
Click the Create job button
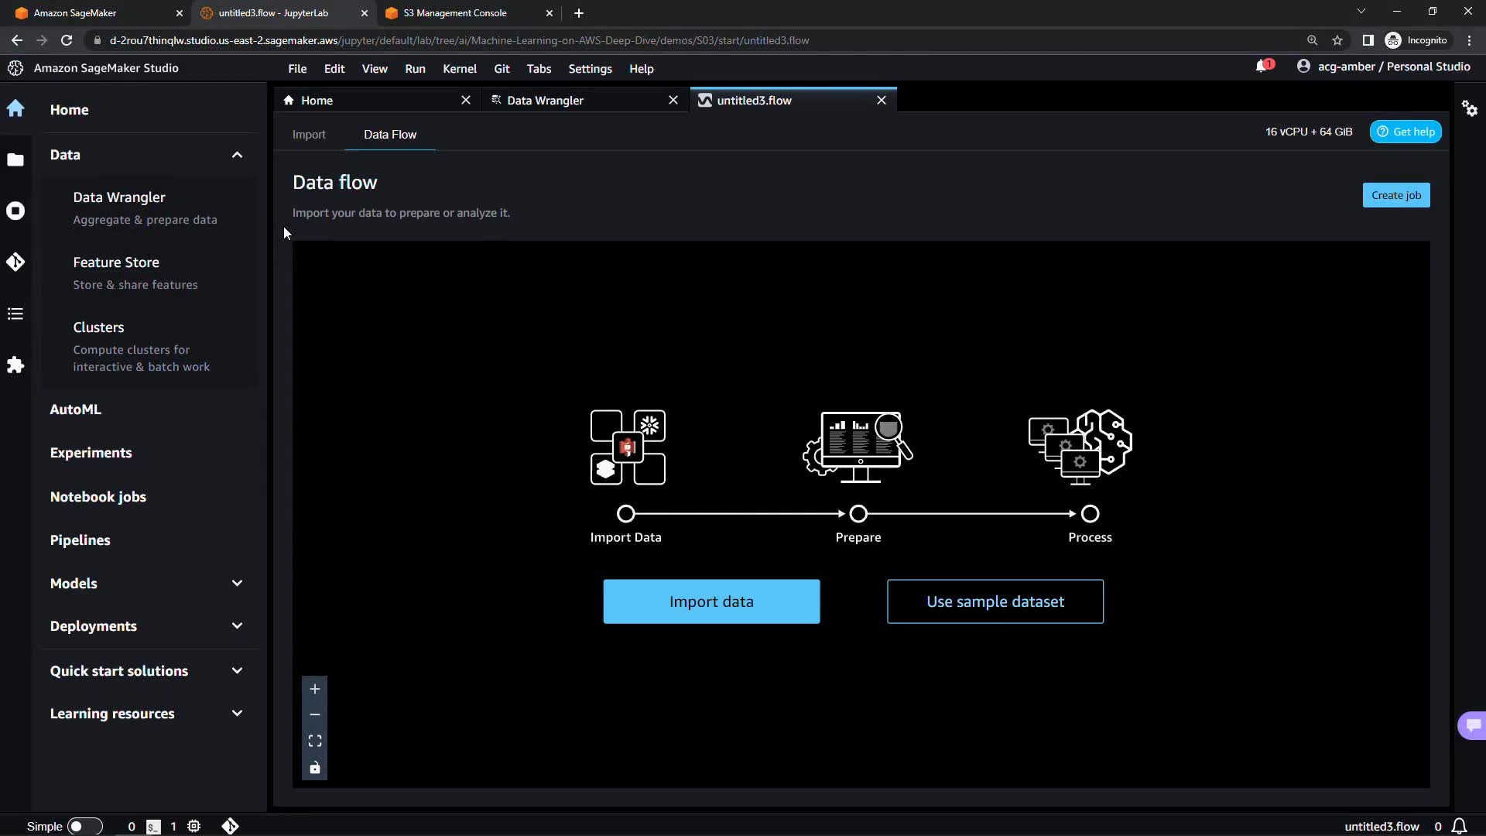click(1395, 195)
